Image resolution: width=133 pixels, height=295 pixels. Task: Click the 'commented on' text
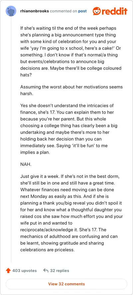pyautogui.click(x=64, y=11)
